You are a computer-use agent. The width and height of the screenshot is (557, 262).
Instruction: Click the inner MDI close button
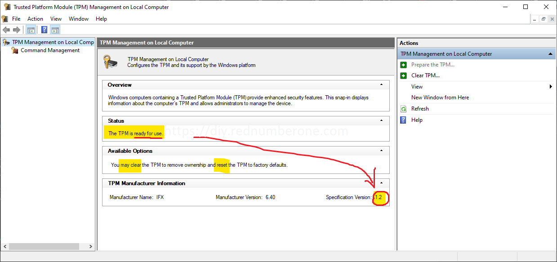552,19
